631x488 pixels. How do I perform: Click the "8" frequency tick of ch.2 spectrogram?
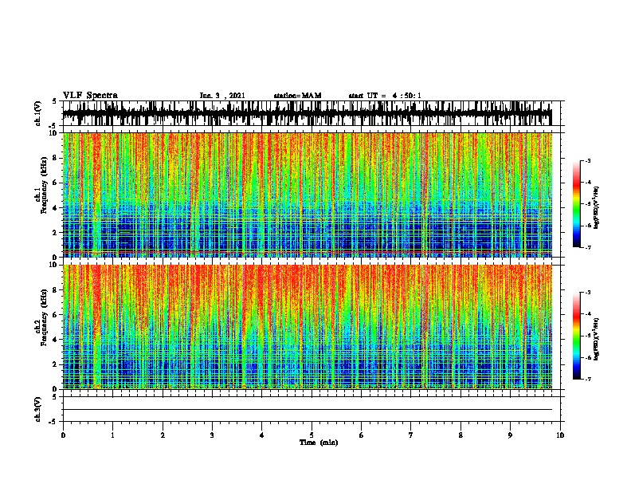click(x=55, y=290)
